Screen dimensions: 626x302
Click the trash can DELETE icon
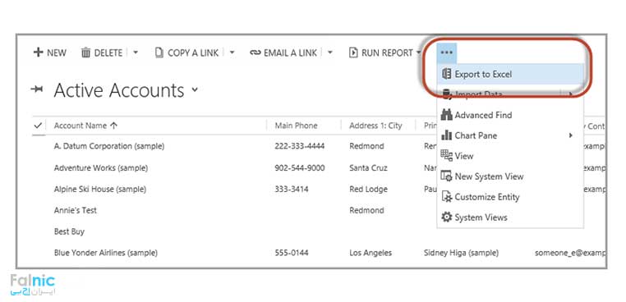pyautogui.click(x=85, y=53)
